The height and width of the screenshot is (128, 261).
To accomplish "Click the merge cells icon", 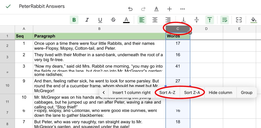I will pos(239,20).
